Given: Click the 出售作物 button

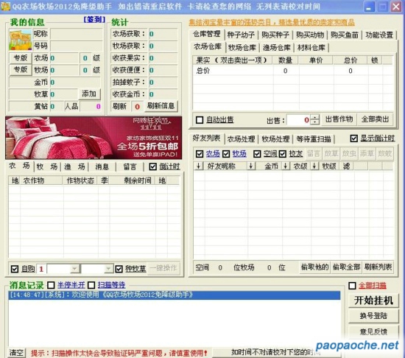Looking at the screenshot, I should tap(339, 119).
